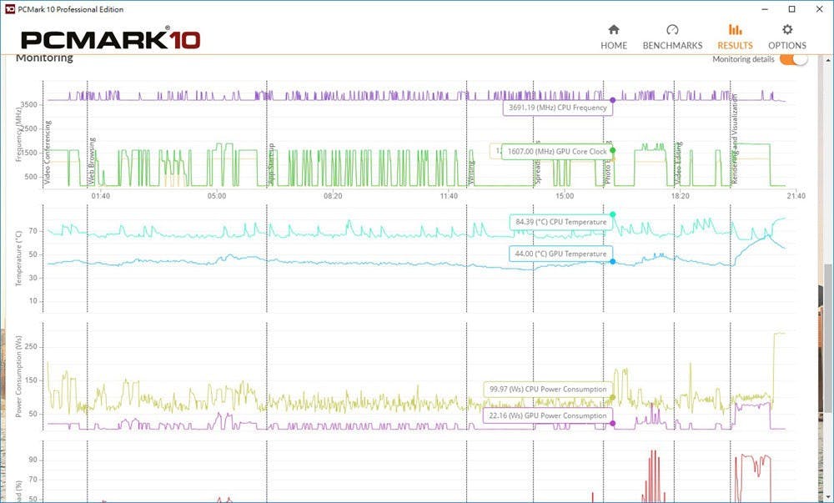Click the purple GPU Power Consumption data point
834x503 pixels.
pyautogui.click(x=613, y=423)
